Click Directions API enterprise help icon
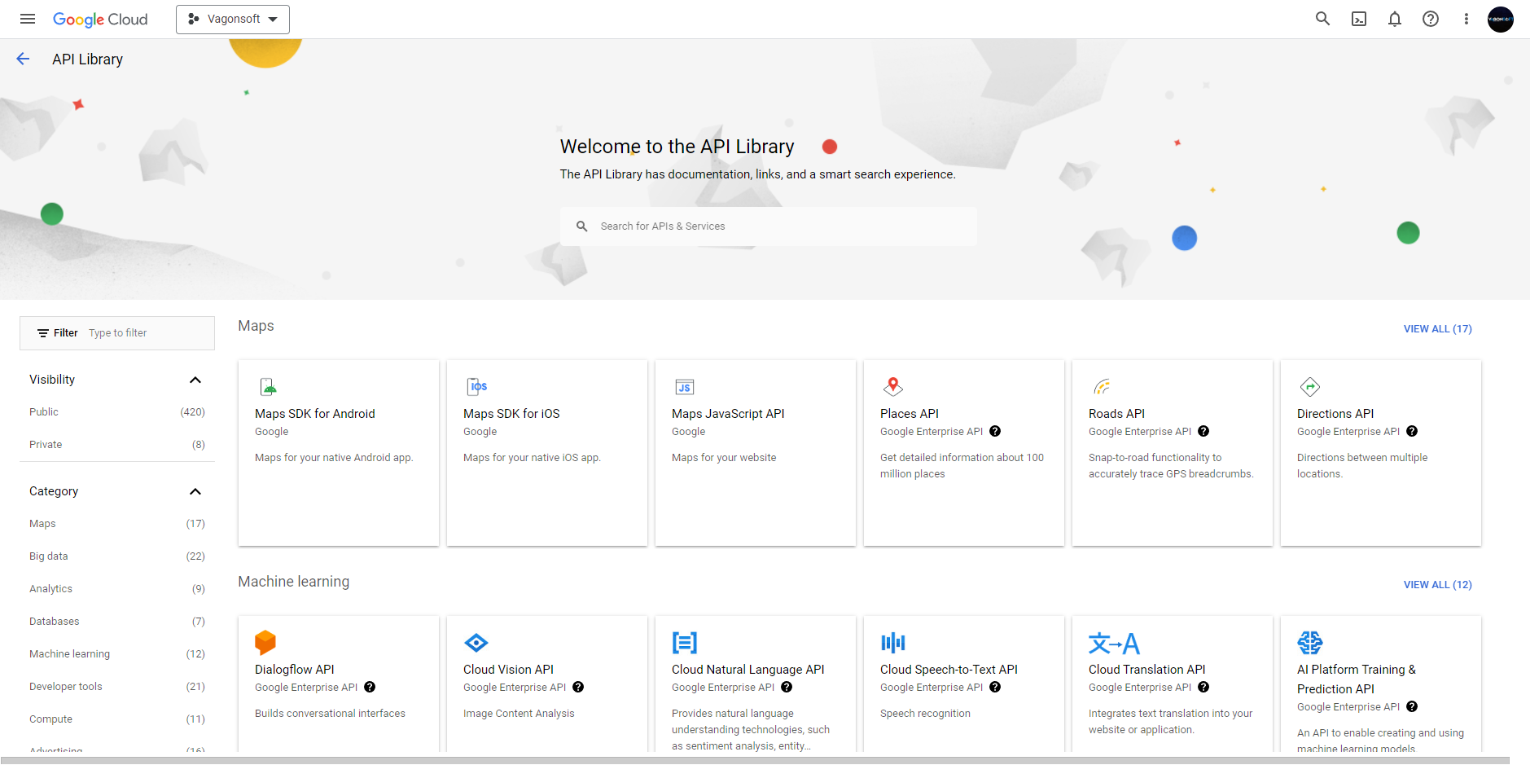 1412,432
